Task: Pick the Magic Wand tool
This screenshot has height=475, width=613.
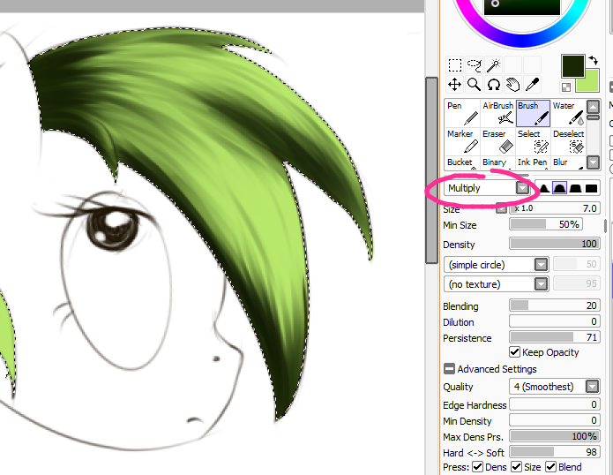Action: pos(493,65)
